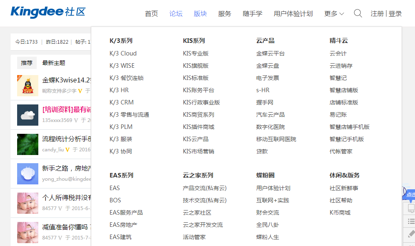Click the search magnifier icon
415x246 pixels.
coord(358,13)
